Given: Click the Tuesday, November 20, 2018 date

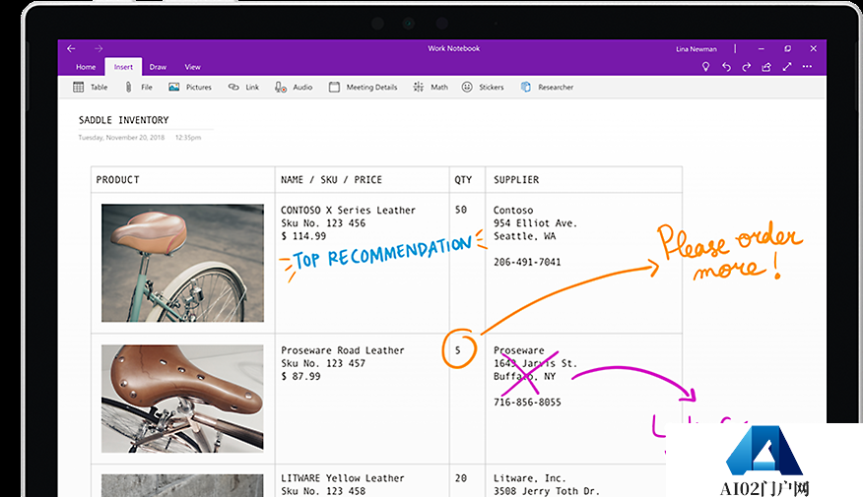Looking at the screenshot, I should pos(121,138).
